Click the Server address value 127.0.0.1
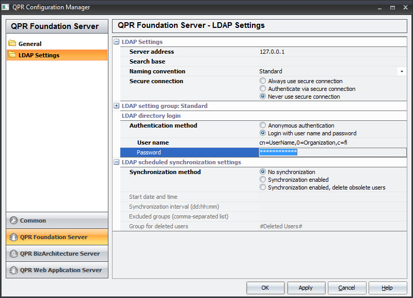 click(272, 52)
